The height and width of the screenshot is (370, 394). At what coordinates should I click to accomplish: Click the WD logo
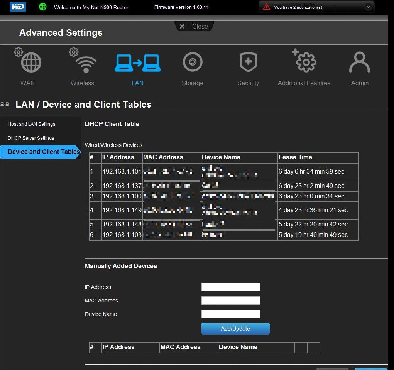coord(17,7)
